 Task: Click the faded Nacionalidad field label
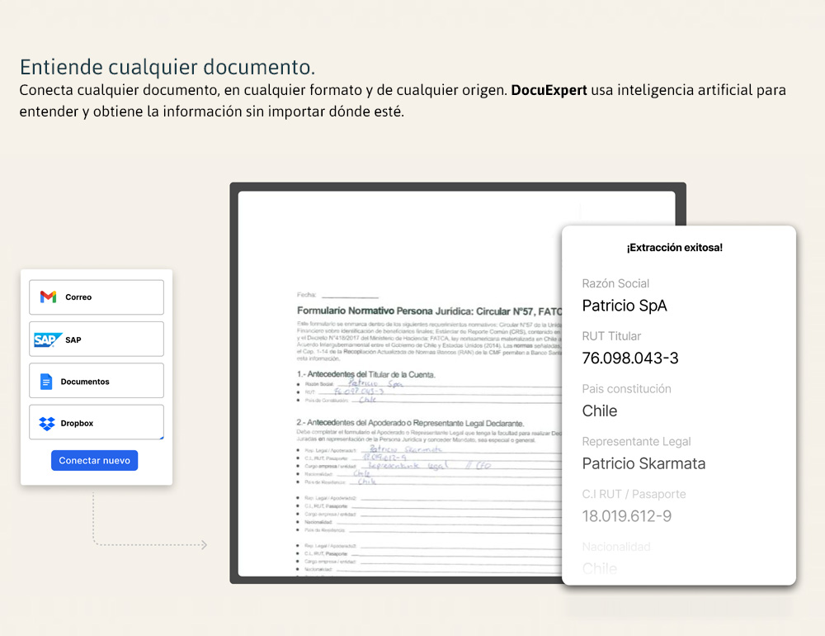click(x=616, y=547)
